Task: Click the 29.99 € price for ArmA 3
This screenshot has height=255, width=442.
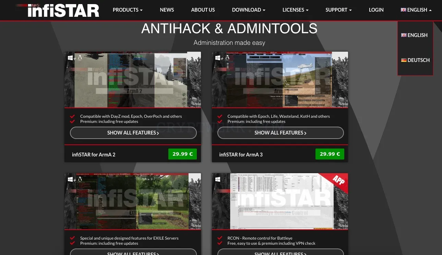Action: [330, 154]
